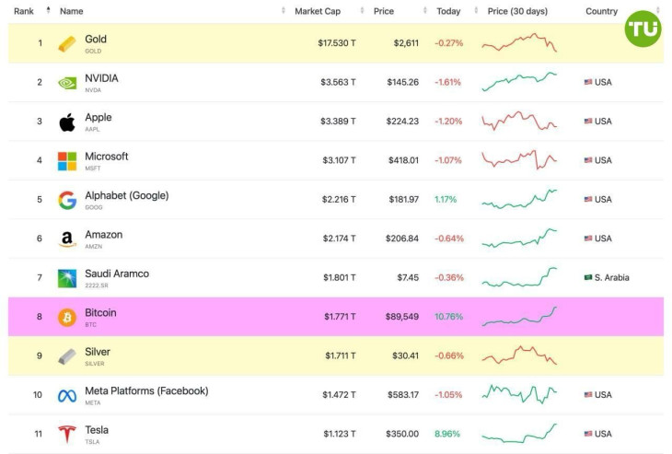Click Gold's 30-day price chart
This screenshot has width=672, height=454.
click(x=519, y=42)
